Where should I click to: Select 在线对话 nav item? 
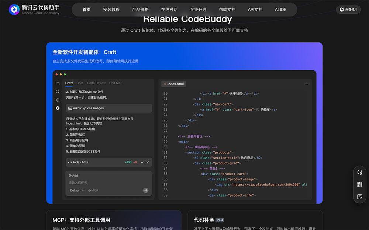coord(169,10)
